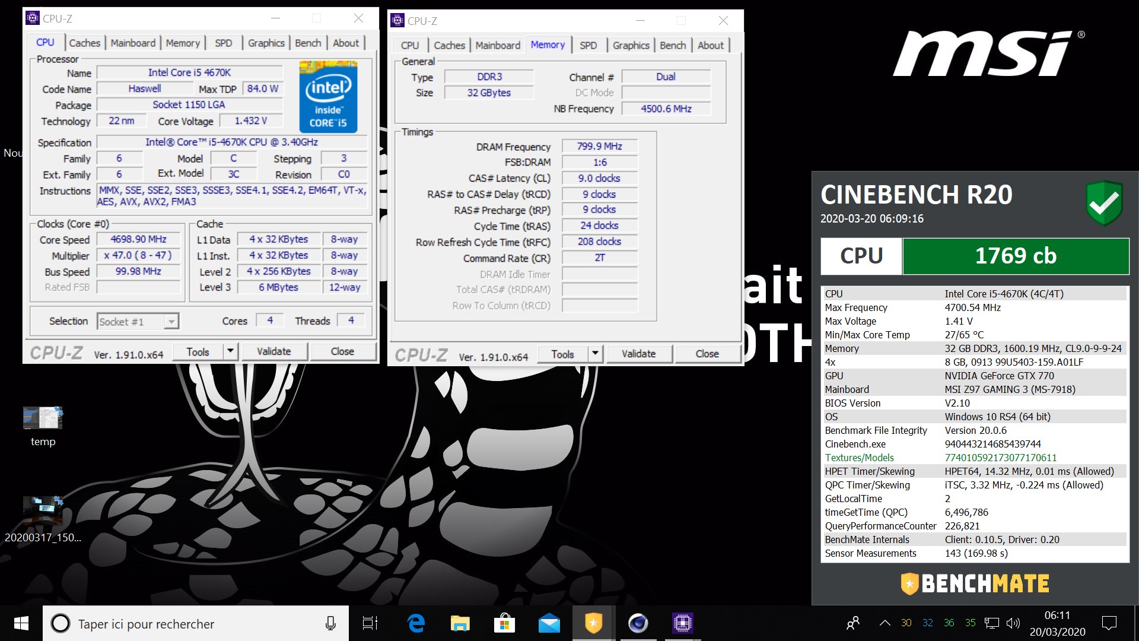The height and width of the screenshot is (641, 1139).
Task: Click Close button in left CPU-Z
Action: pos(342,351)
